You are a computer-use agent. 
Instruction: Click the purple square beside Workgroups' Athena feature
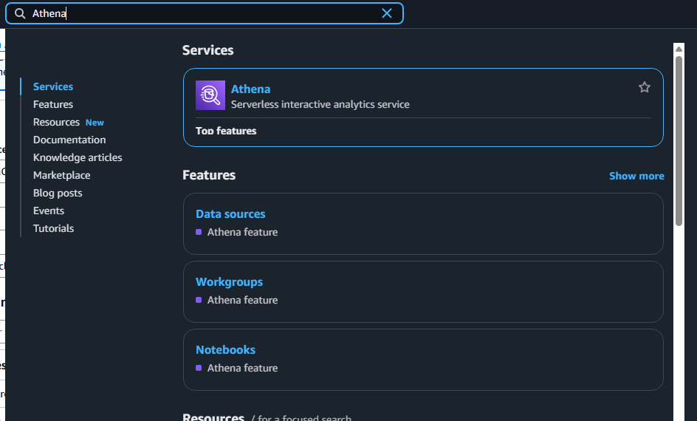pyautogui.click(x=199, y=300)
